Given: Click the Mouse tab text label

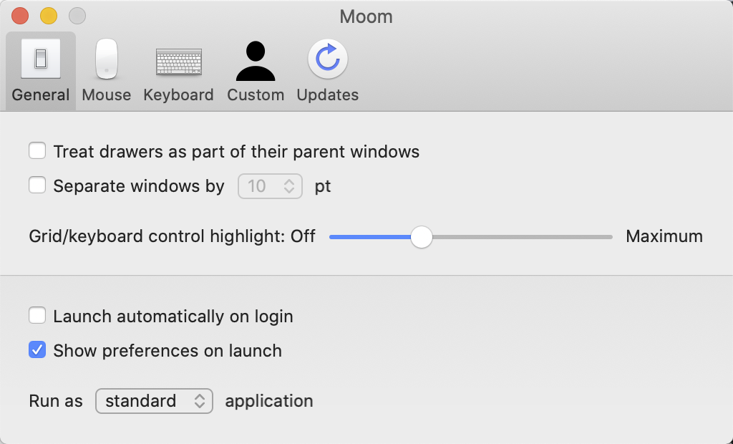Looking at the screenshot, I should pos(107,95).
